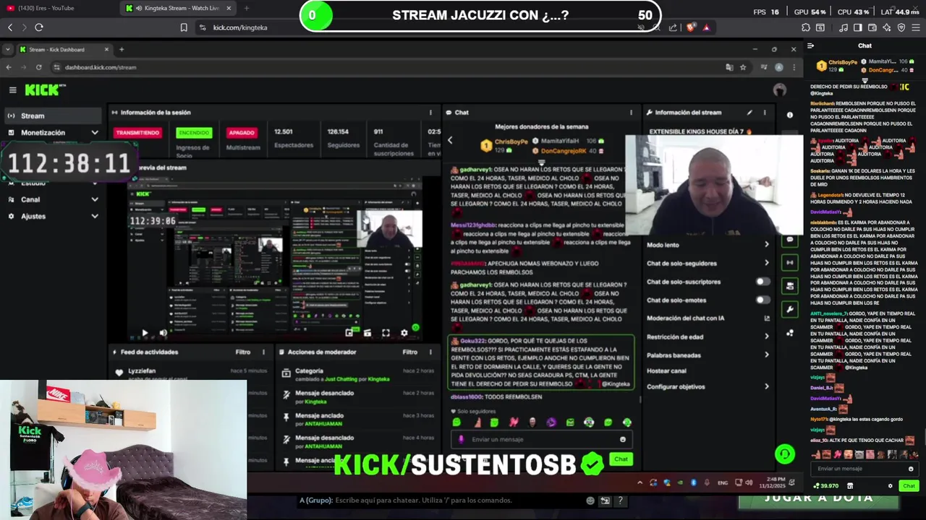The height and width of the screenshot is (520, 926).
Task: Click the ENG language indicator in taskbar
Action: [x=723, y=482]
